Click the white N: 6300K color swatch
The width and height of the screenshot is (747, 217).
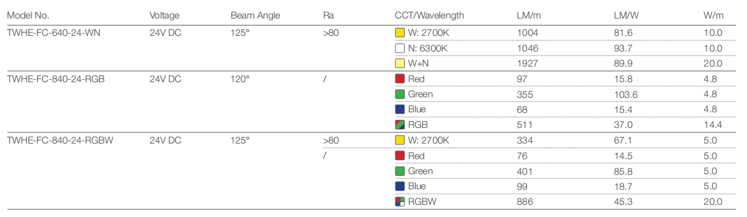click(400, 48)
